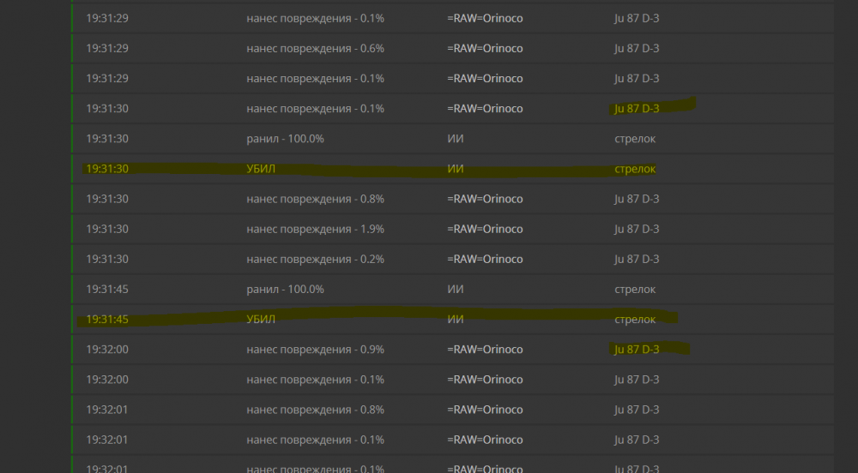Screen dimensions: 858x473
Task: Click 'ранил - 100.0%' at 19:31:45
Action: 285,289
